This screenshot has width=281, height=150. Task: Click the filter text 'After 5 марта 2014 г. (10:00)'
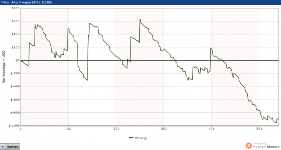(x=31, y=2)
